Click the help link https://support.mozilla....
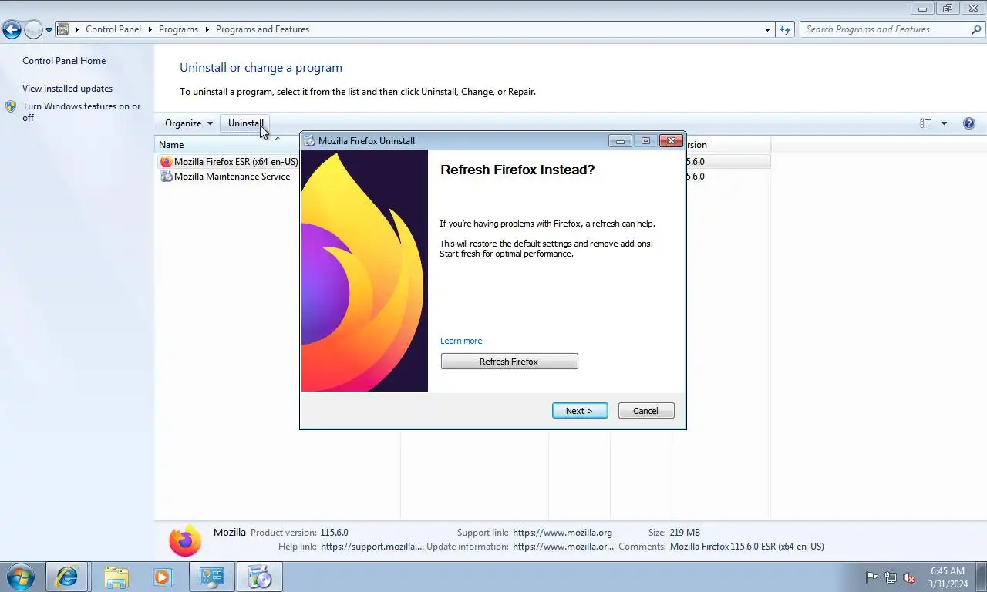987x592 pixels. tap(372, 547)
